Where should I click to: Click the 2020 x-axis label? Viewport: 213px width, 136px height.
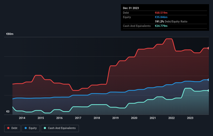coord(134,118)
